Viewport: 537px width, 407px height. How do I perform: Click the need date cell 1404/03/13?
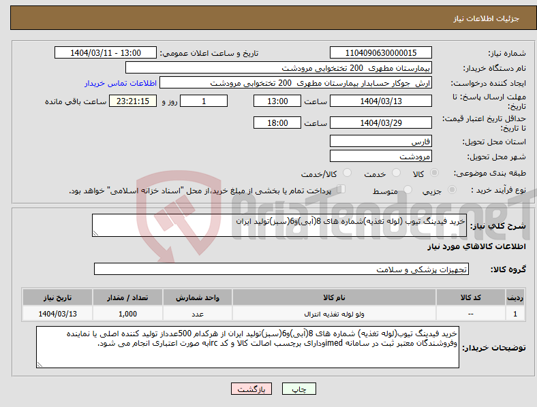pos(57,314)
